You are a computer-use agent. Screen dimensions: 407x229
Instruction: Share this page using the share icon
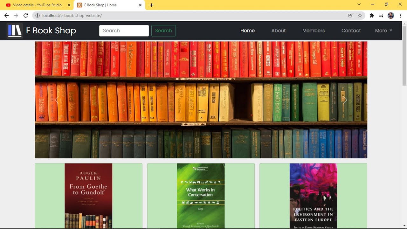350,15
